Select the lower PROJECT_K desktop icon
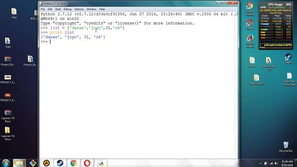The image size is (297, 167). [x=8, y=97]
